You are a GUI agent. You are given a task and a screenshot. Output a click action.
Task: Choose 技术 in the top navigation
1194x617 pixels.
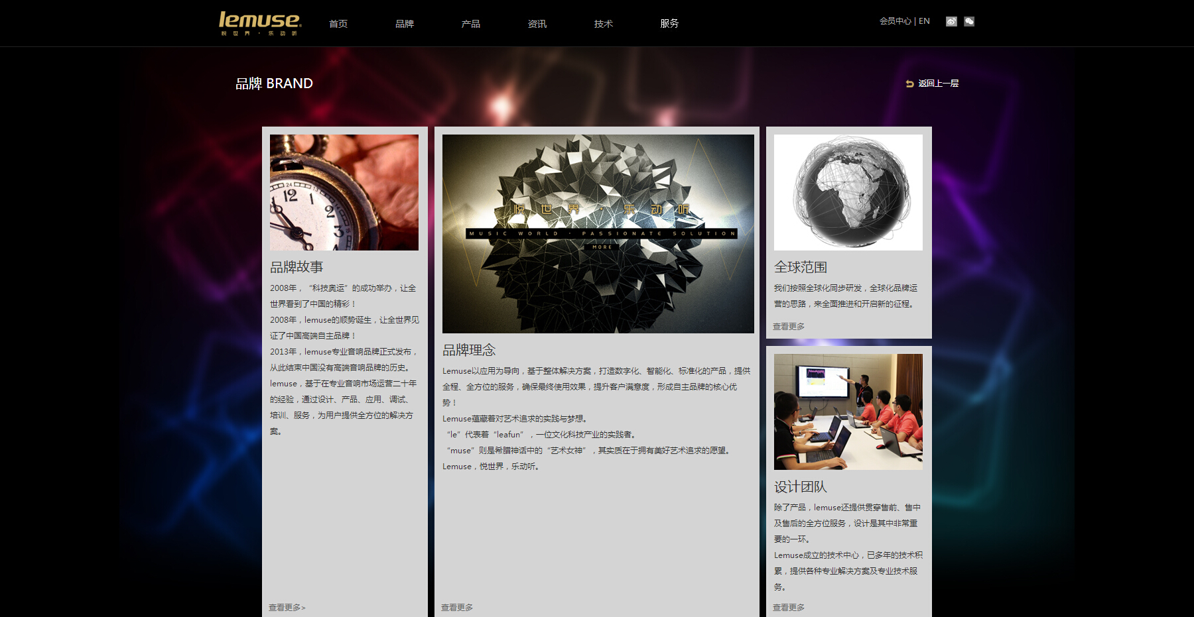point(604,24)
